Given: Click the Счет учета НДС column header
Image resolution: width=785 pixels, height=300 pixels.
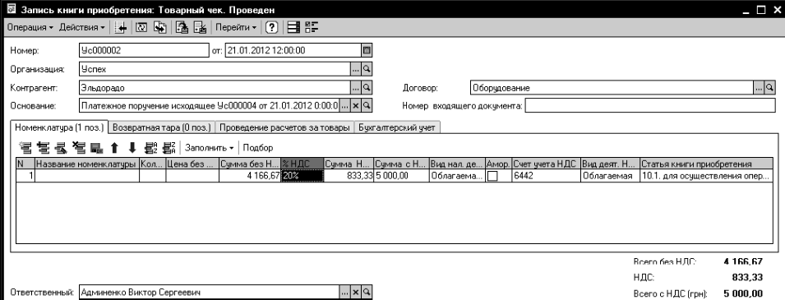Looking at the screenshot, I should click(x=546, y=164).
